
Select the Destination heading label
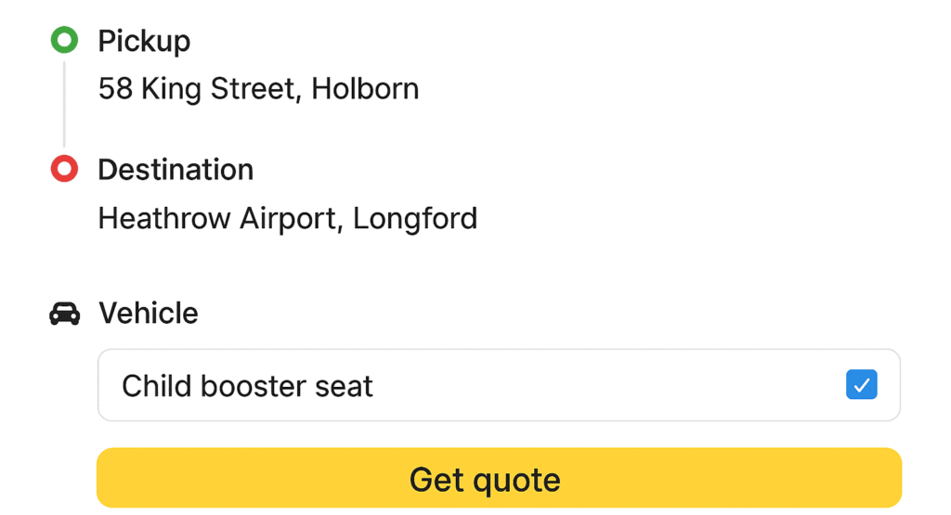click(x=176, y=170)
